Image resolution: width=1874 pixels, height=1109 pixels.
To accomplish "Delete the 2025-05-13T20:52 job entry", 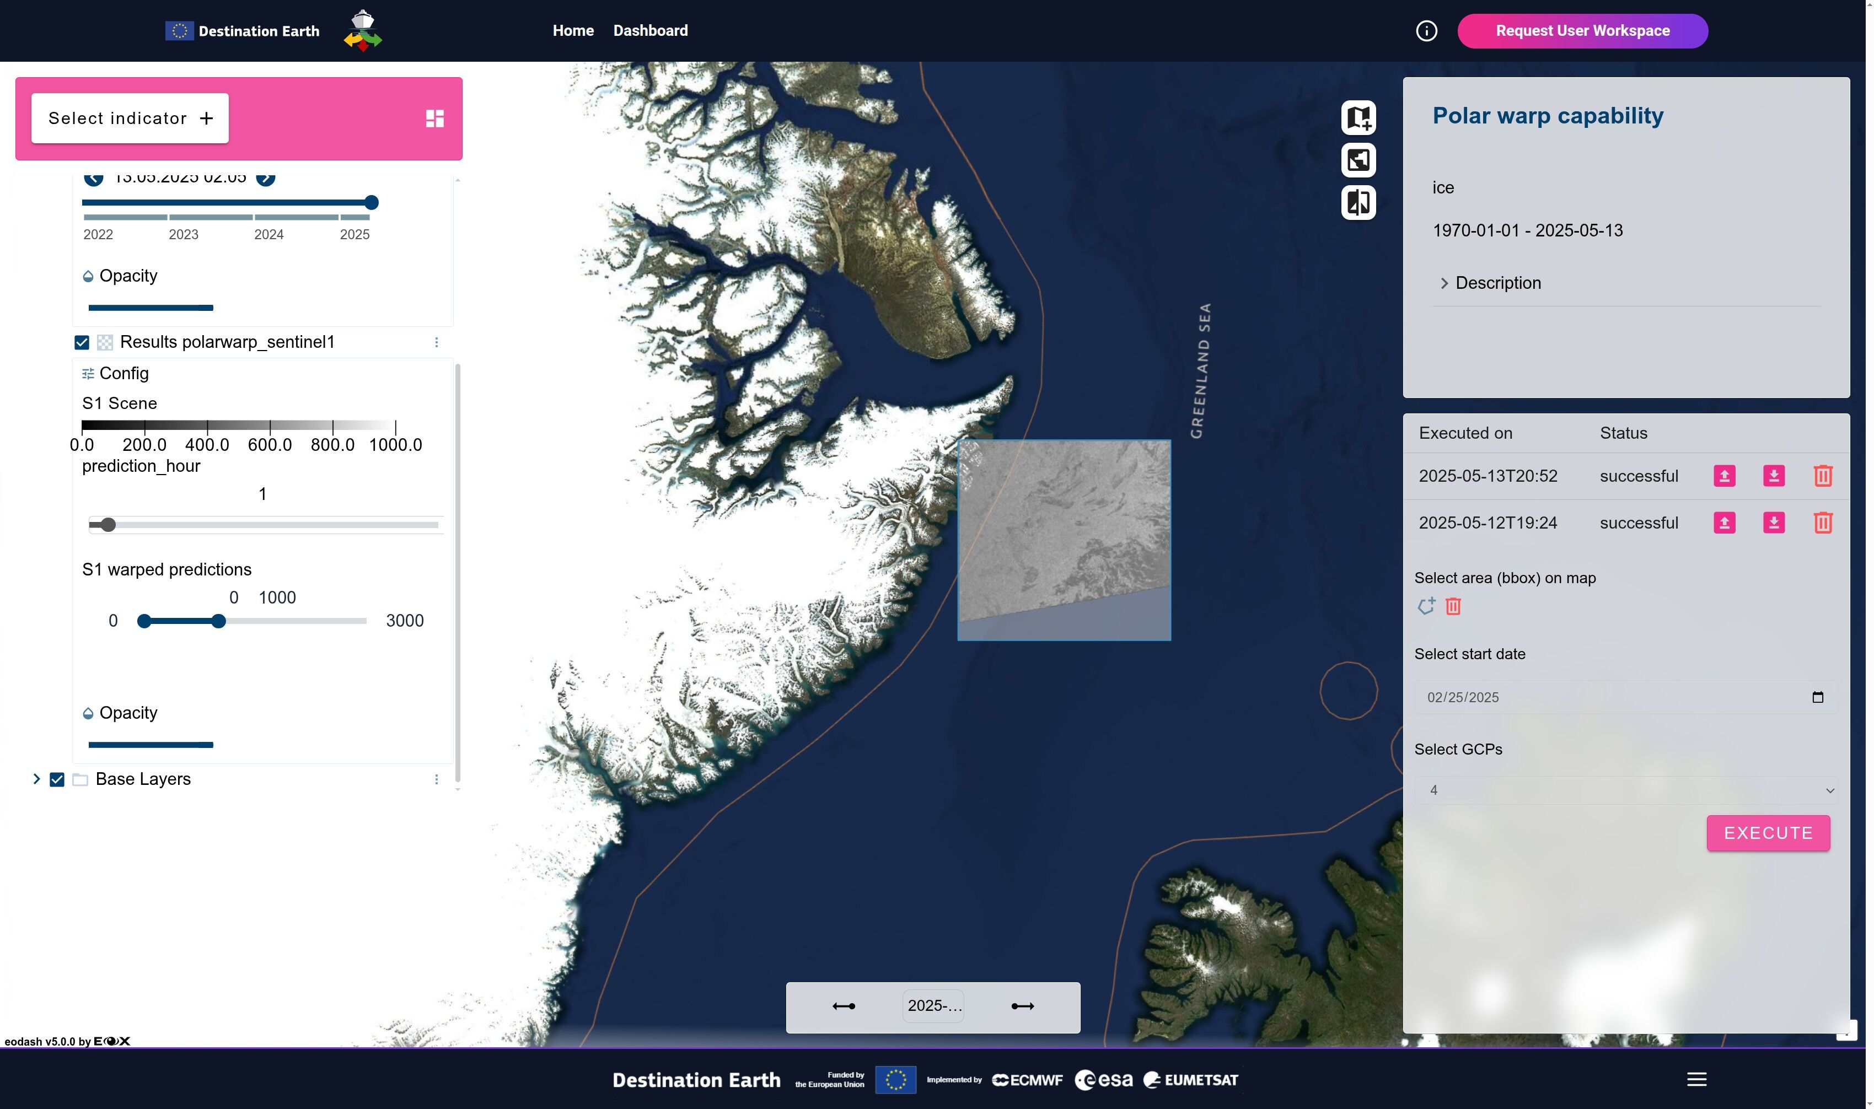I will point(1822,476).
